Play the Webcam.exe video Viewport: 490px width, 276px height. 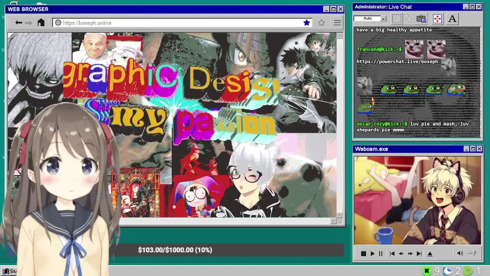tap(372, 253)
